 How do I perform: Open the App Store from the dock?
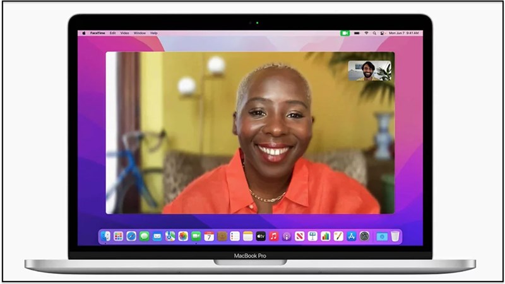[352, 236]
